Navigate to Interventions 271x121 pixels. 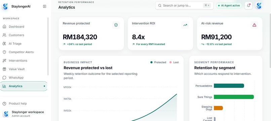tap(24, 60)
